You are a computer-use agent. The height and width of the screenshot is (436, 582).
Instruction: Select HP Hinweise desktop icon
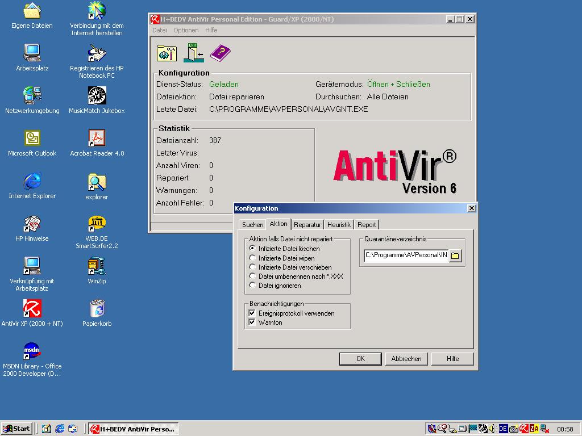32,228
